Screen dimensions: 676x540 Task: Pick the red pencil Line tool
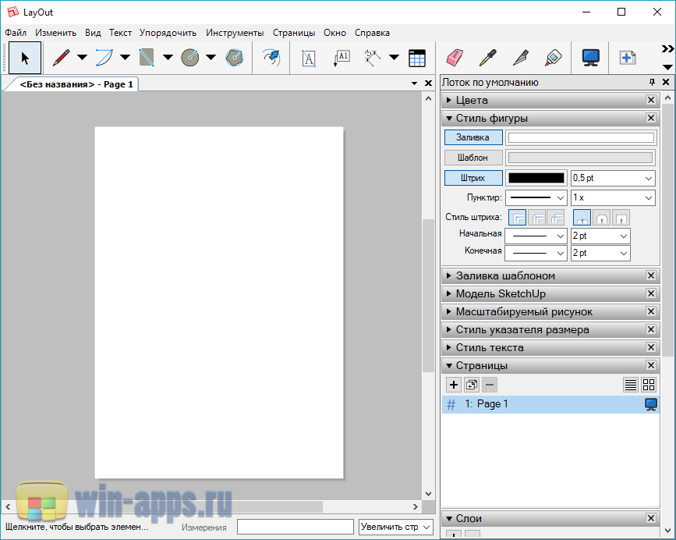click(x=61, y=58)
